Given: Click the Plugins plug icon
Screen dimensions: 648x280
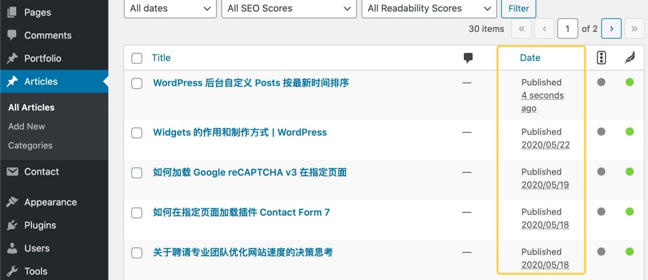Looking at the screenshot, I should 12,225.
